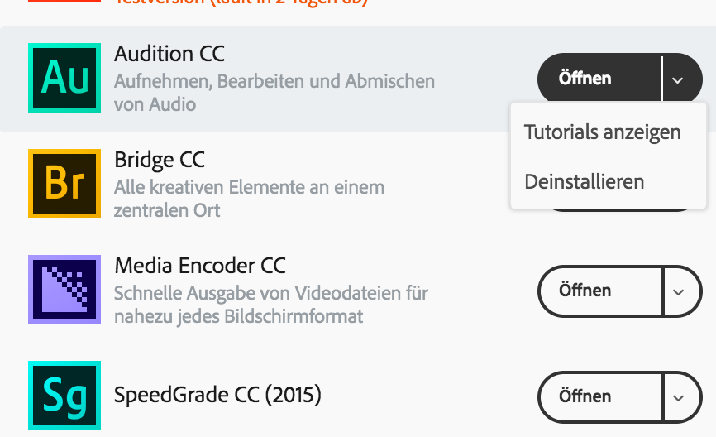Click the Audition CC app icon
The image size is (716, 437).
[64, 78]
